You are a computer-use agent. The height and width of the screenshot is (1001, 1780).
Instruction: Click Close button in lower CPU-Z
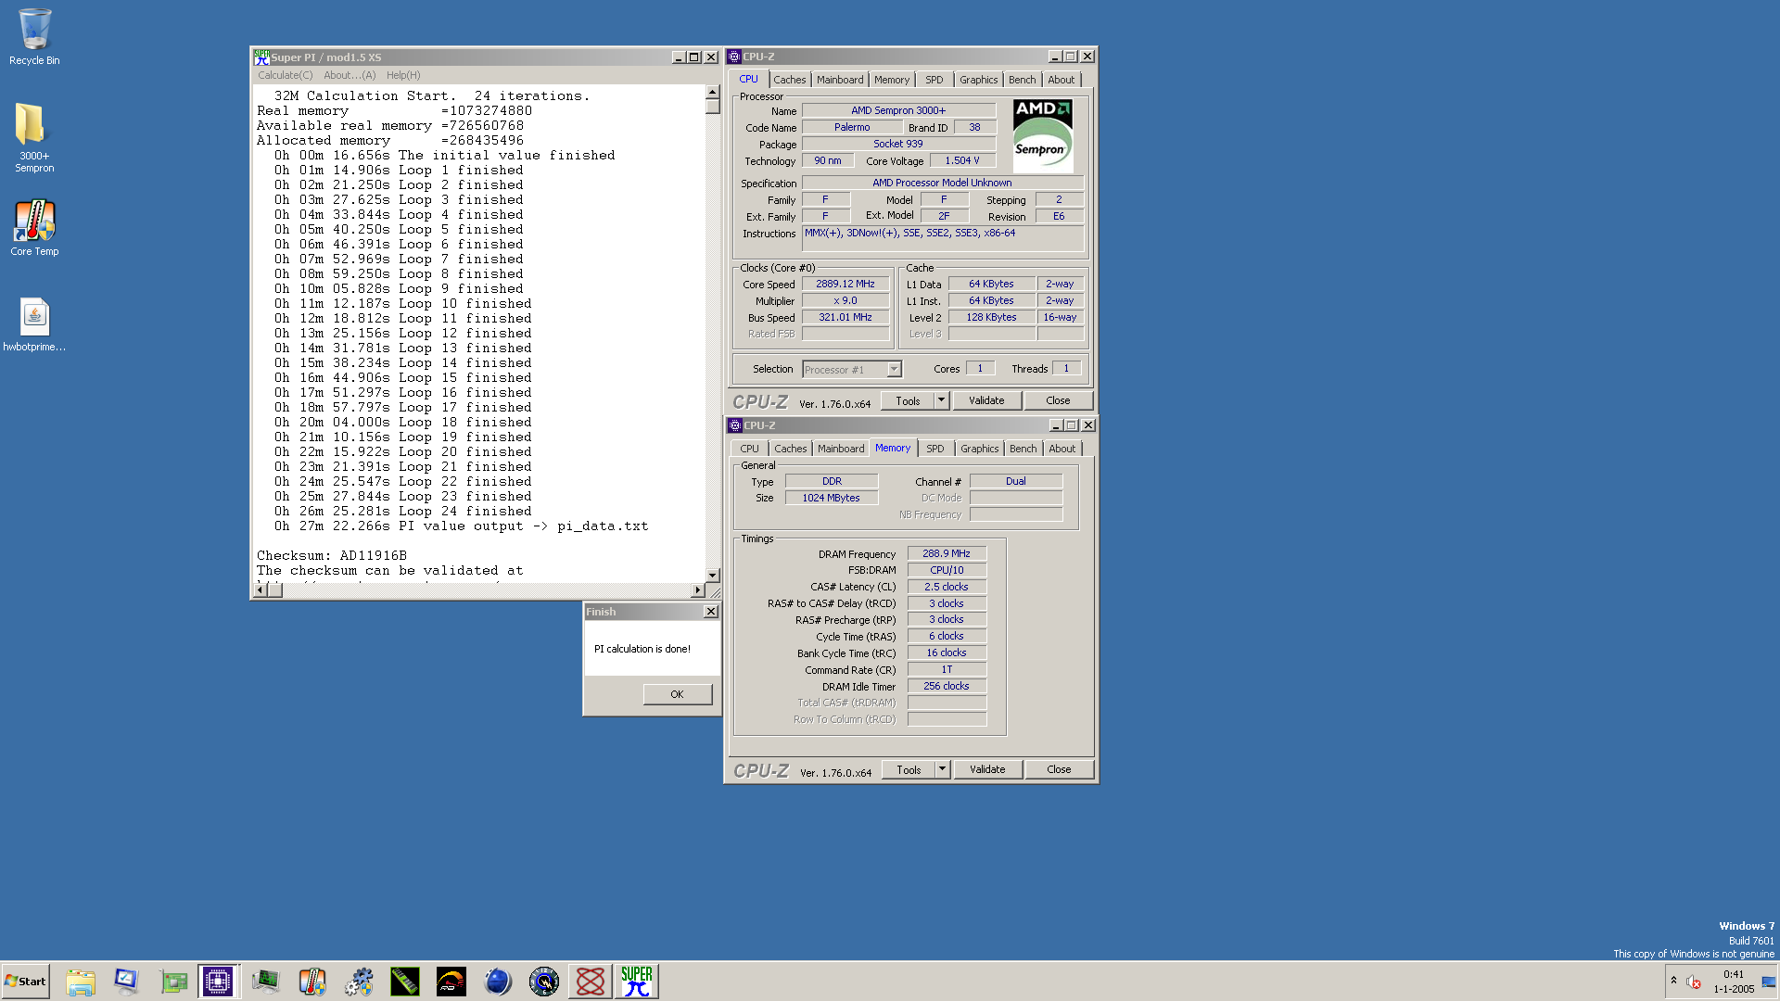(x=1059, y=769)
